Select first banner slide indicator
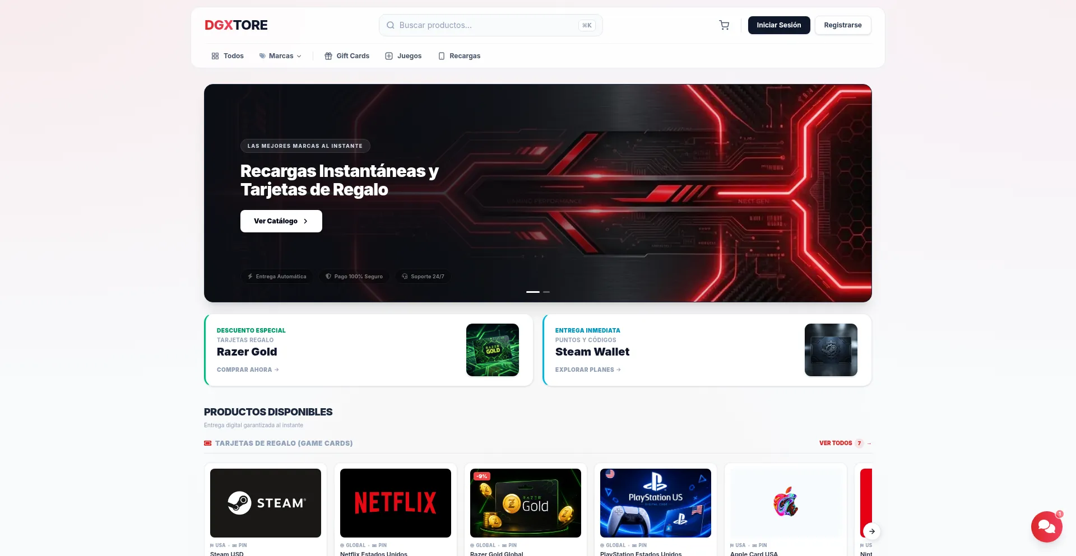 pyautogui.click(x=533, y=292)
